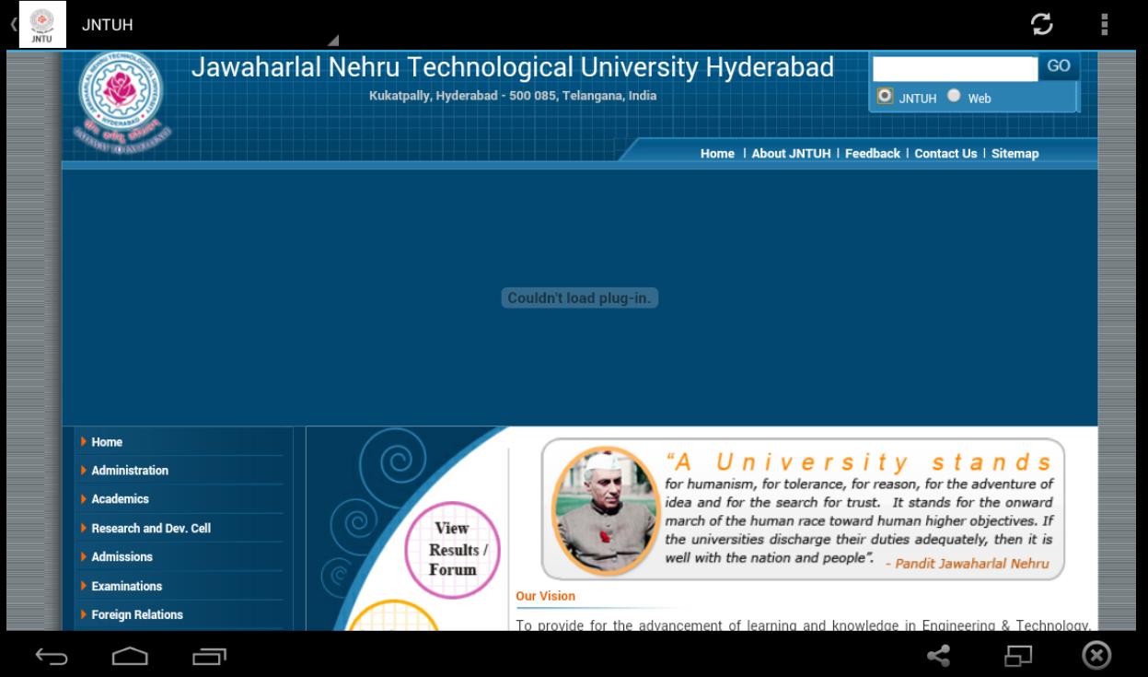Open Administration in the sidebar menu
The width and height of the screenshot is (1148, 677).
[130, 471]
